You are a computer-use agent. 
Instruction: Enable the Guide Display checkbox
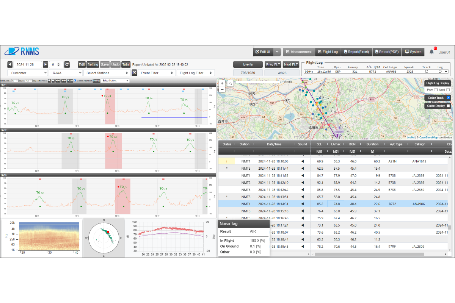tap(448, 106)
